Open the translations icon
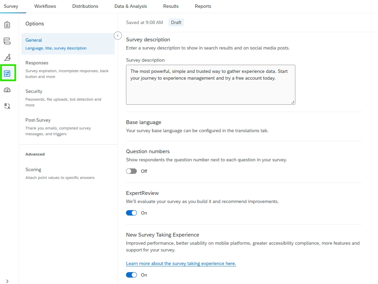 (7, 106)
